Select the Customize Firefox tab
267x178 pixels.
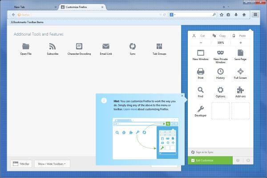[x=82, y=7]
